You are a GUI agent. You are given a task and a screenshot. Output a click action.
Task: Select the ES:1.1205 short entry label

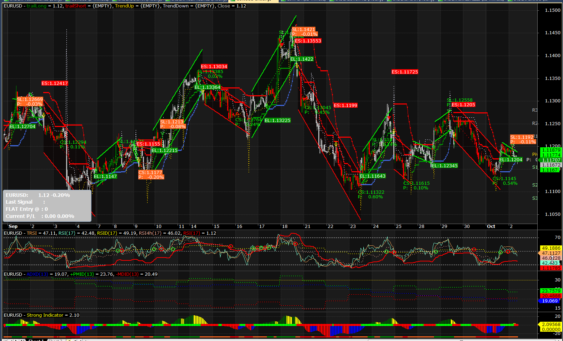click(x=463, y=105)
